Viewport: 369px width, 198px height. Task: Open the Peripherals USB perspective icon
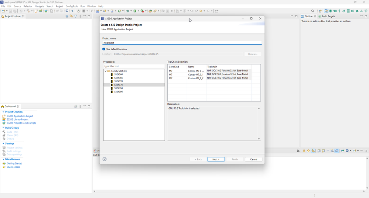(x=339, y=11)
